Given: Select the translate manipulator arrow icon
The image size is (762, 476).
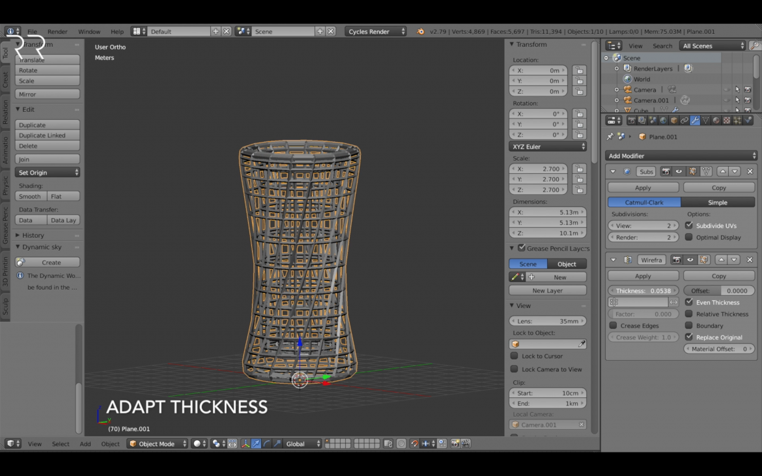Looking at the screenshot, I should click(256, 443).
